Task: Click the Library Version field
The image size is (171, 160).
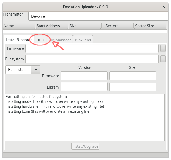Action: pos(84,86)
